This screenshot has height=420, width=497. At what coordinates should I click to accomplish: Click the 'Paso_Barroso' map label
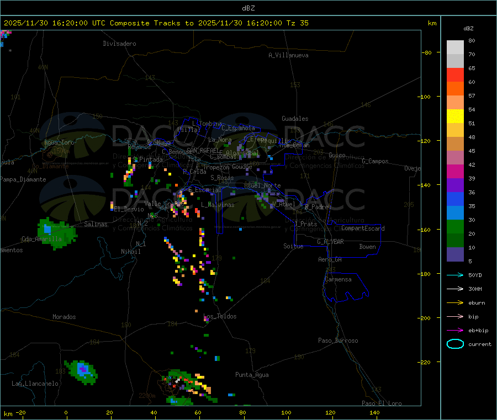tap(338, 341)
